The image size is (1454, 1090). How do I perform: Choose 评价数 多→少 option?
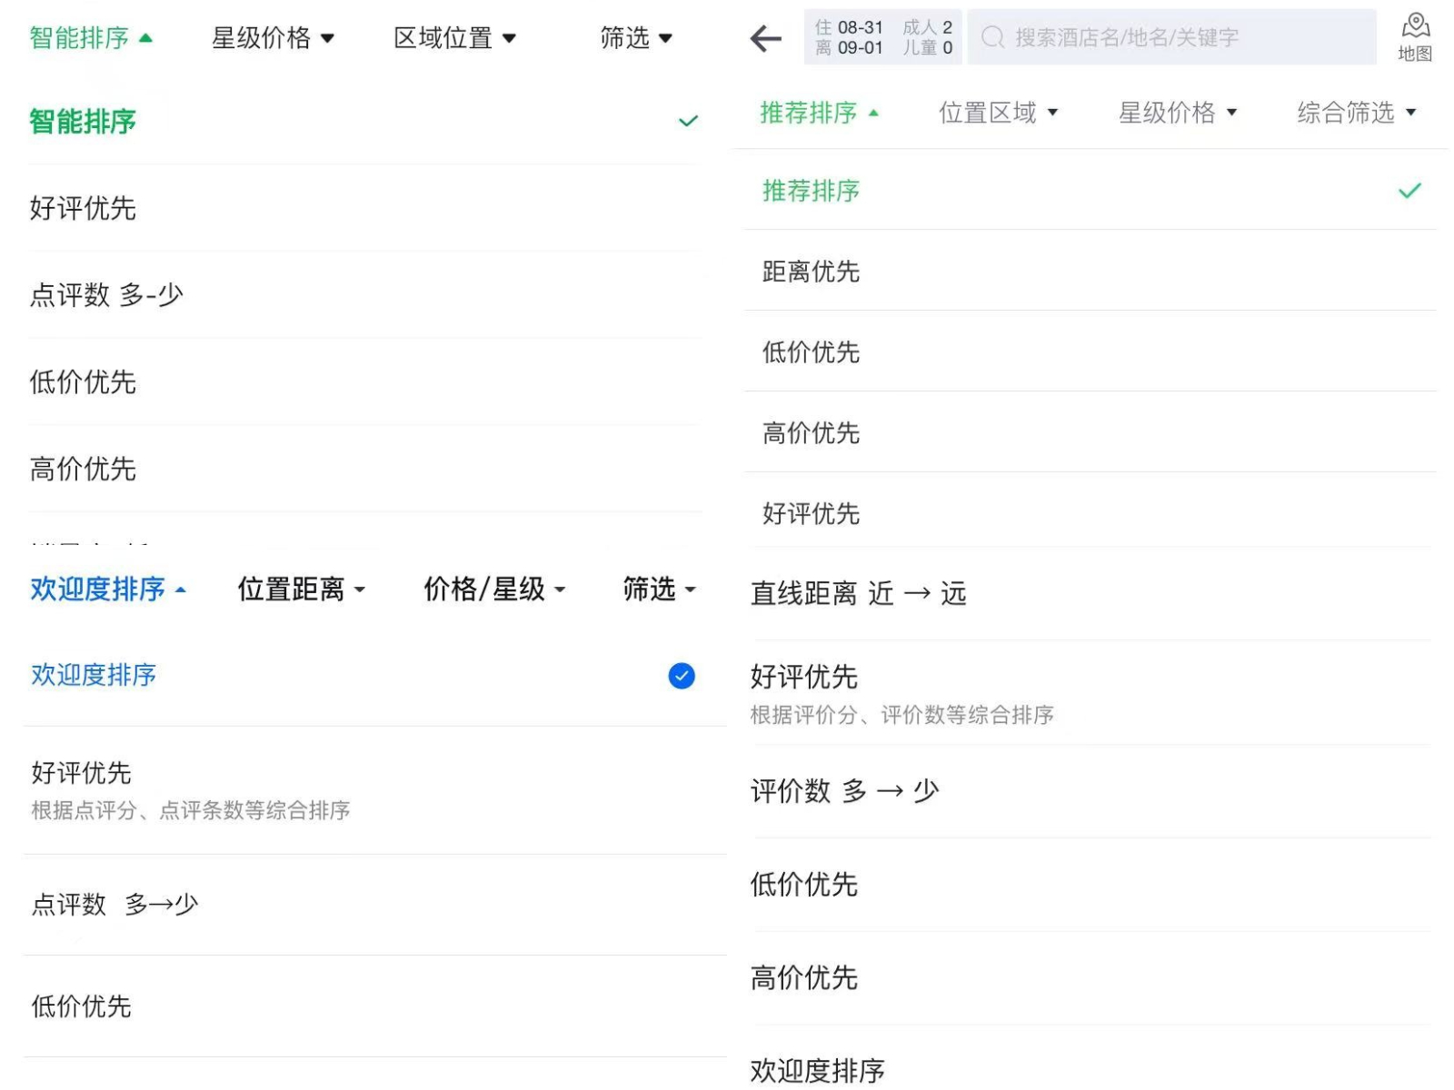coord(844,791)
